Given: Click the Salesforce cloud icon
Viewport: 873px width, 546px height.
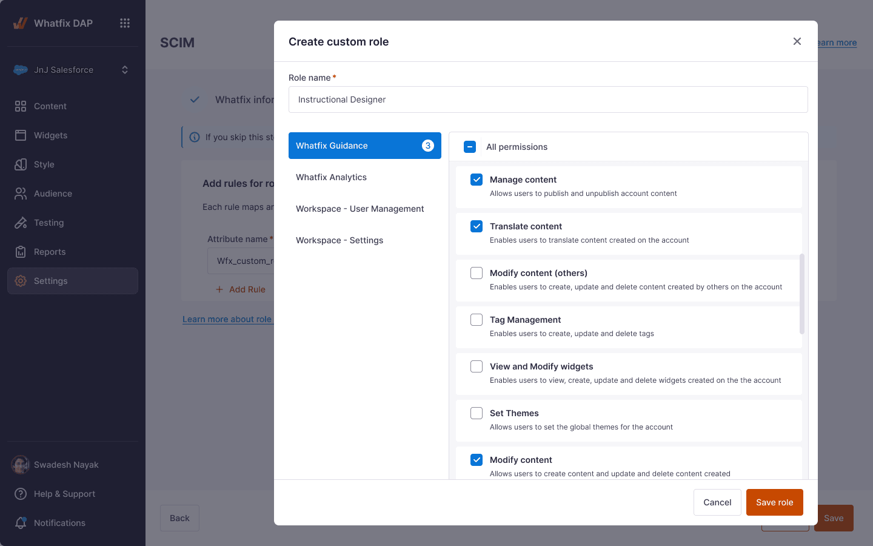Looking at the screenshot, I should tap(21, 70).
